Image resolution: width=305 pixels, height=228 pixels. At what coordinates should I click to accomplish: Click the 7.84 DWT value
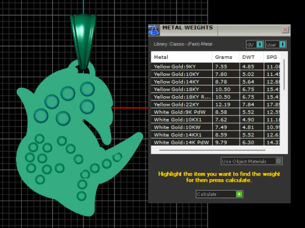[x=248, y=104]
